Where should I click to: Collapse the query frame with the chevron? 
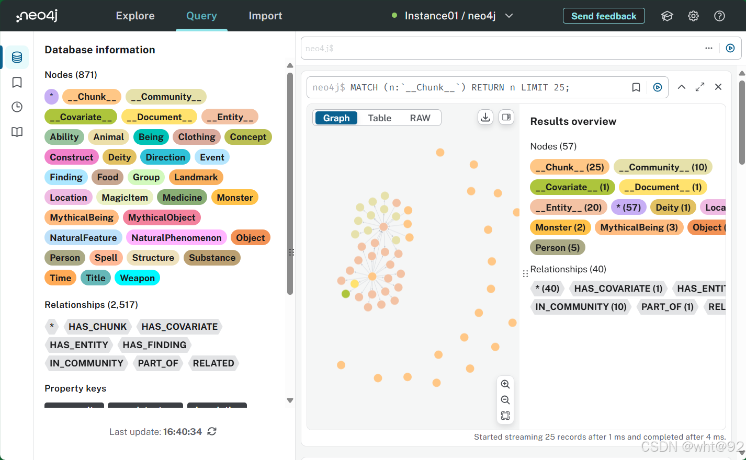[x=682, y=87]
